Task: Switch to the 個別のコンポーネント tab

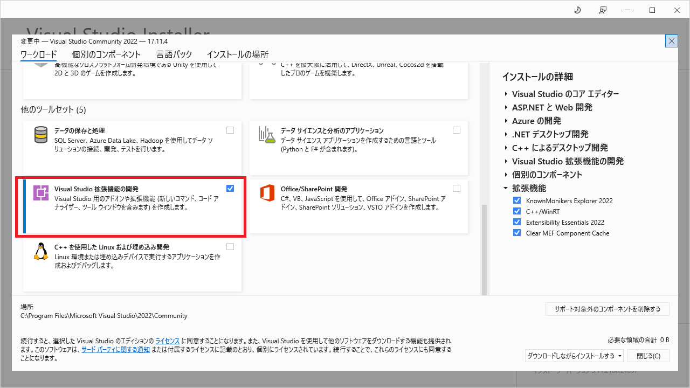Action: coord(106,54)
